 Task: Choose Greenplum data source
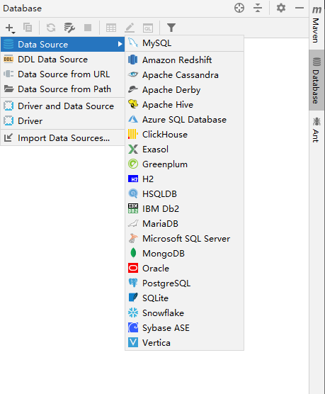184,164
